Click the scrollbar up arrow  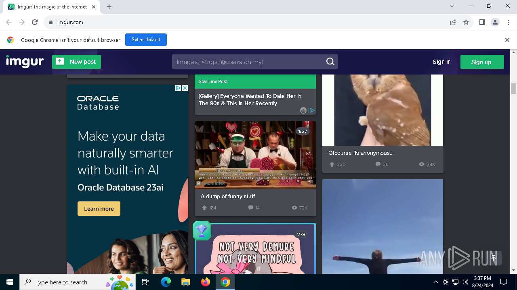click(513, 52)
